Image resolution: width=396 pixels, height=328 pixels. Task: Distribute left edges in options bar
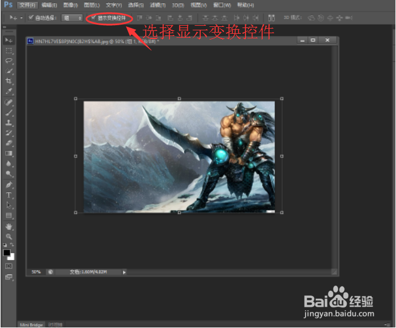(x=236, y=18)
